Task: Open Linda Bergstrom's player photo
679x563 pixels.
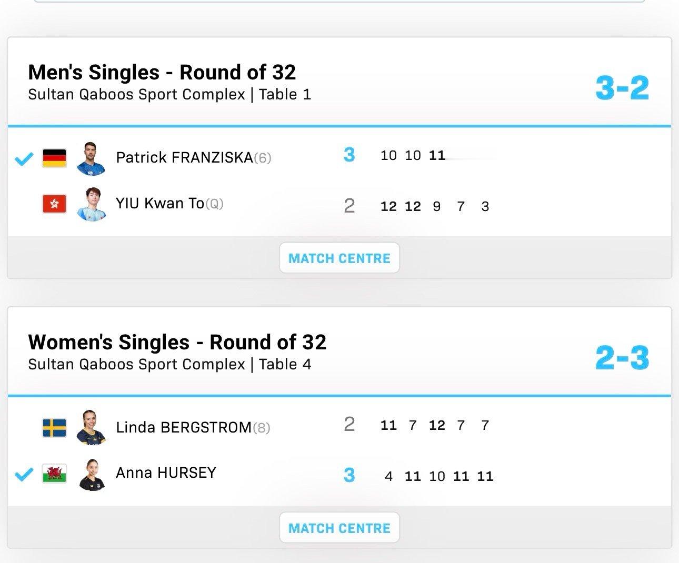Action: (91, 427)
